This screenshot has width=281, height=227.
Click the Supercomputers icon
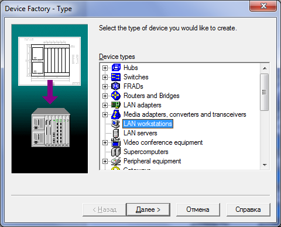coord(116,152)
